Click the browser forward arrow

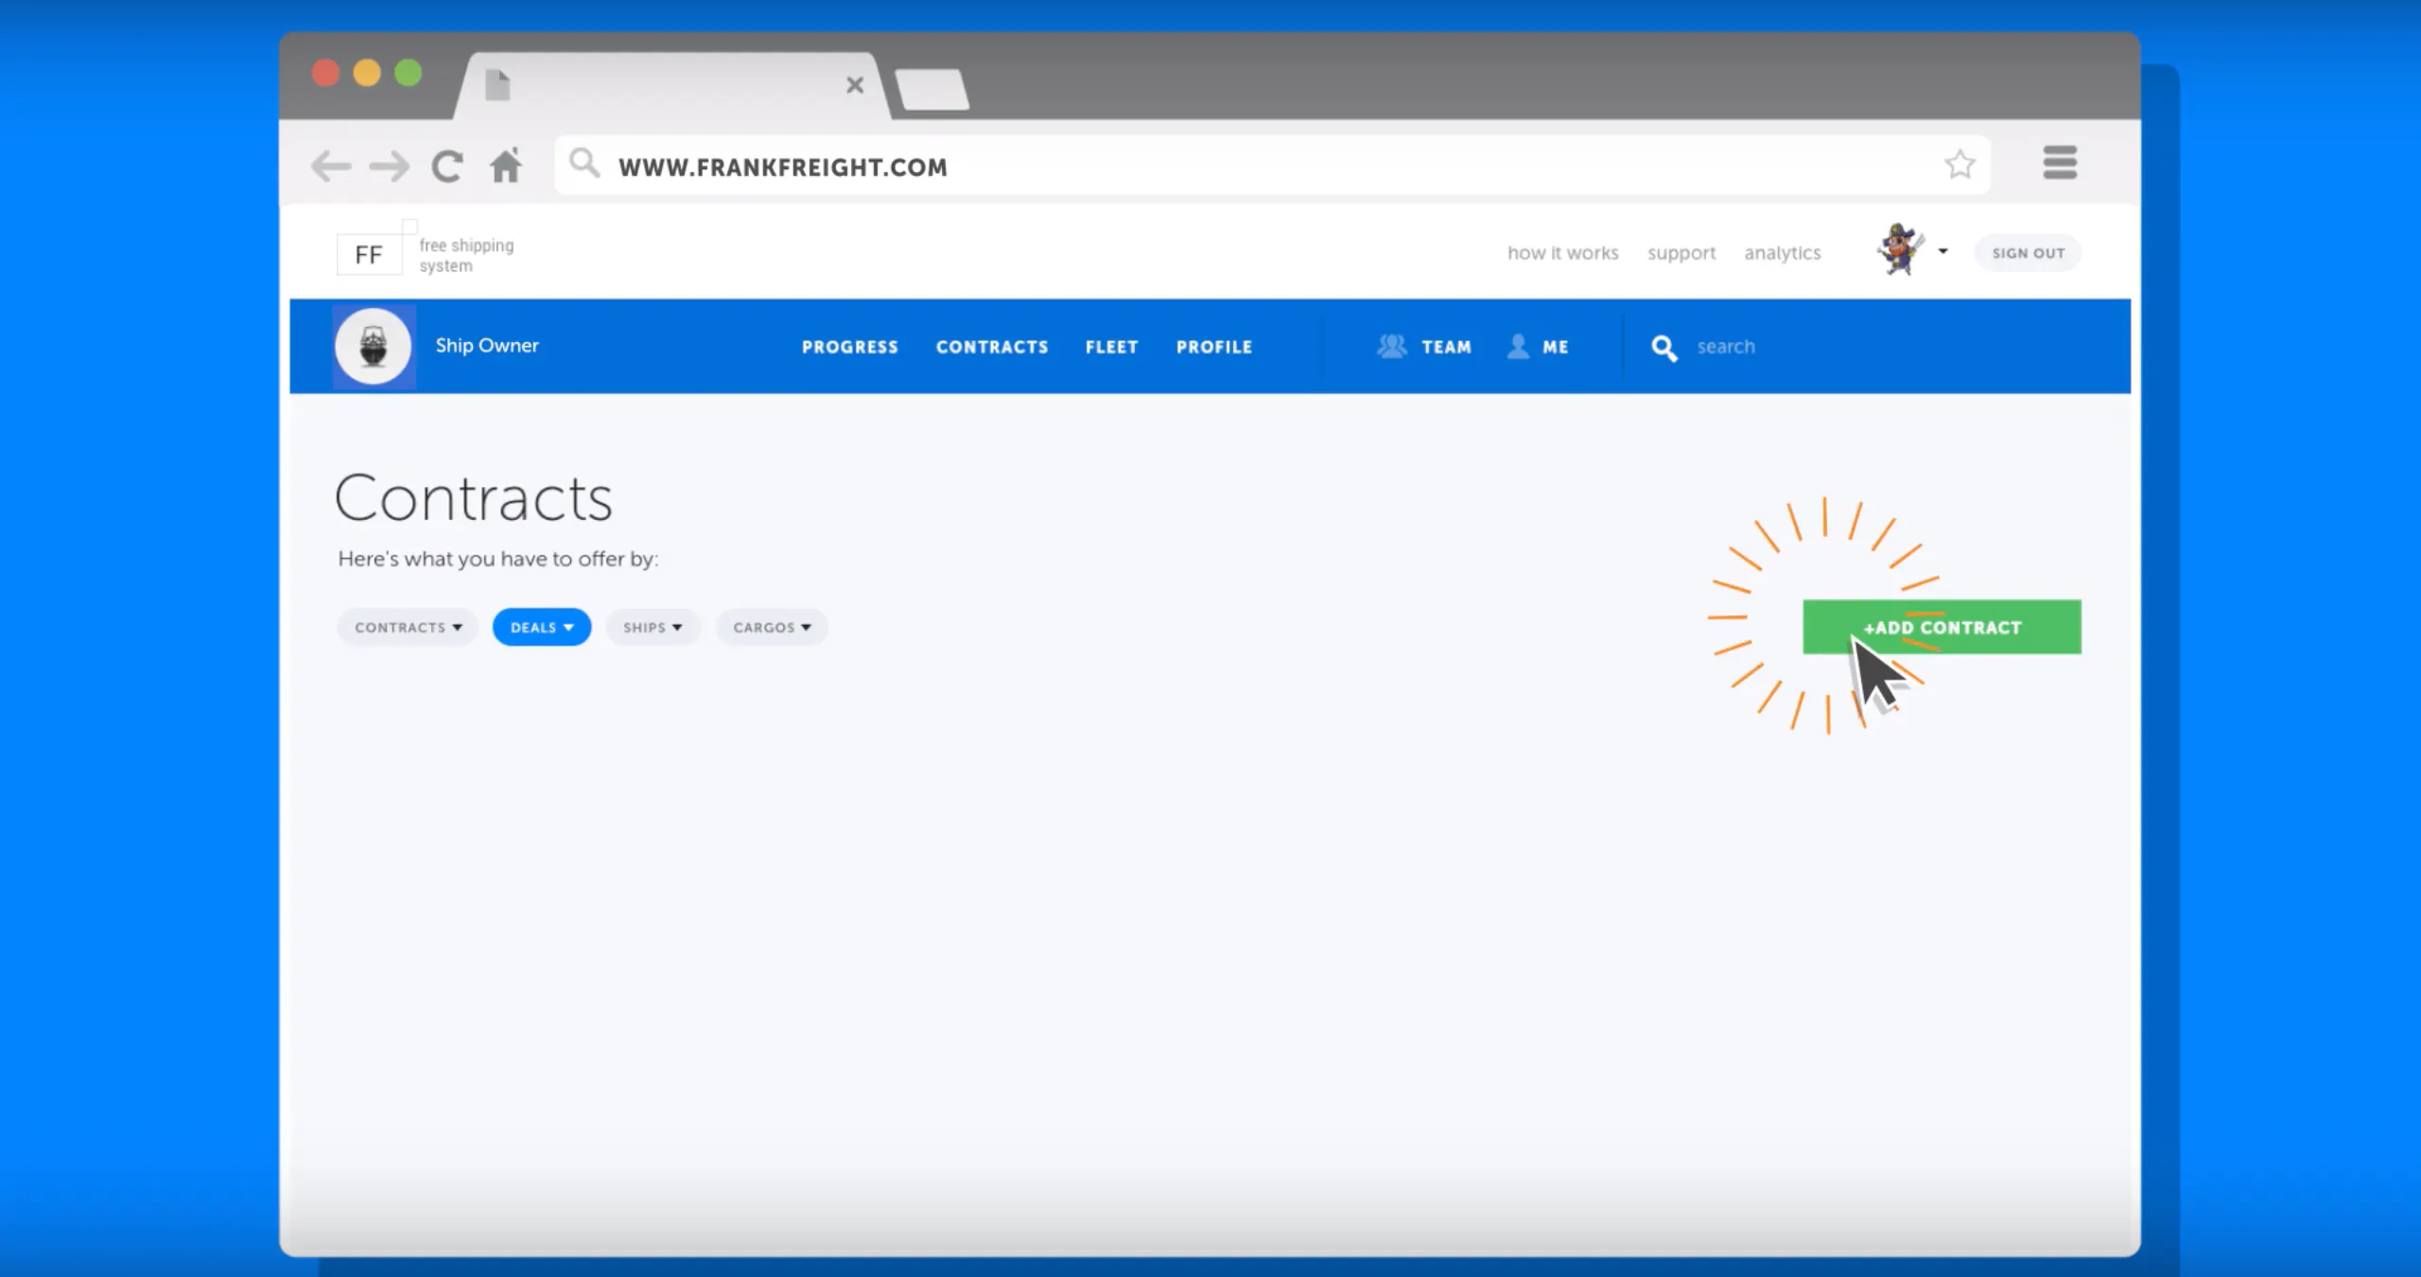[390, 166]
